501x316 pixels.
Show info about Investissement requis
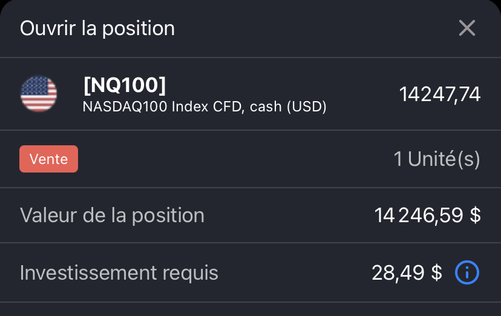pos(467,273)
